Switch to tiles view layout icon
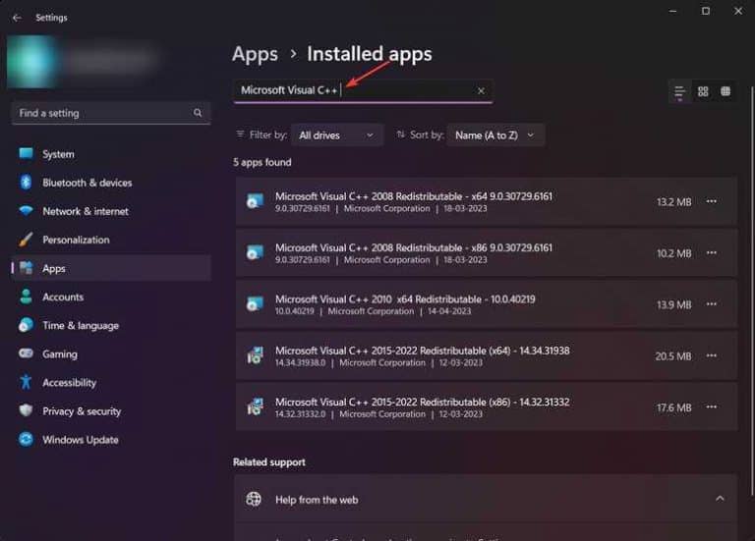 coord(726,91)
